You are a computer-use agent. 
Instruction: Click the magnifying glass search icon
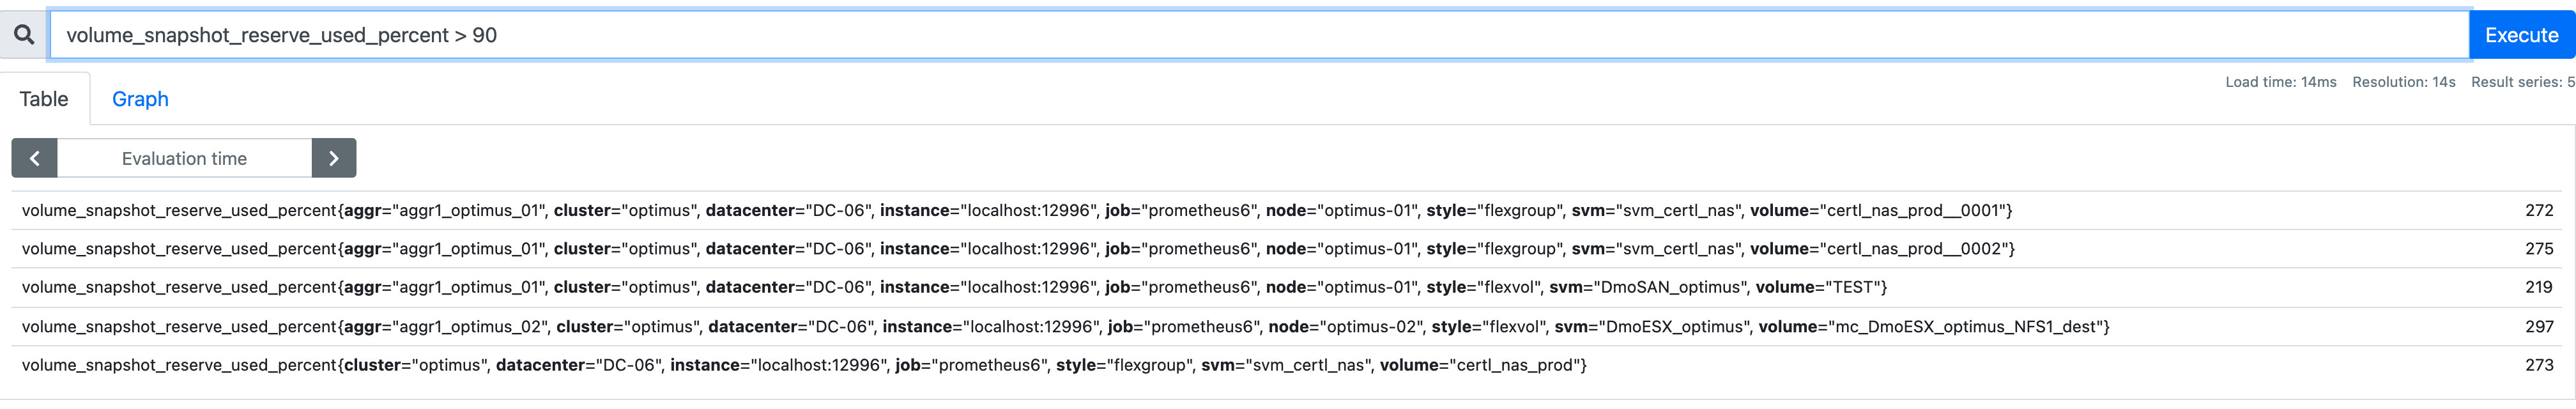click(24, 35)
